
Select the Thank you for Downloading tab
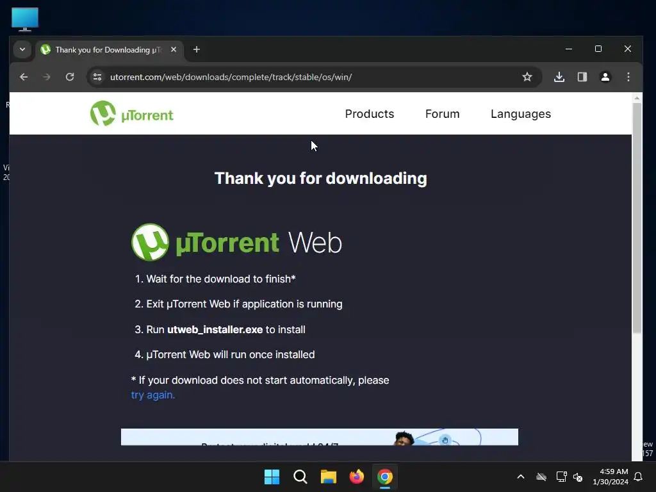tap(110, 50)
